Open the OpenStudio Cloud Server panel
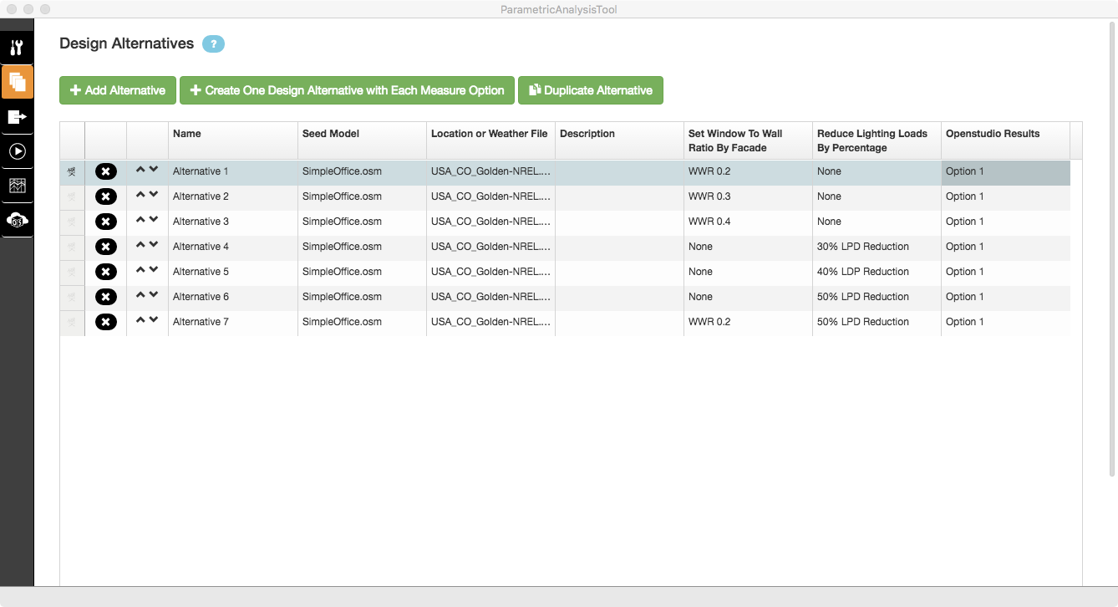 pyautogui.click(x=17, y=221)
